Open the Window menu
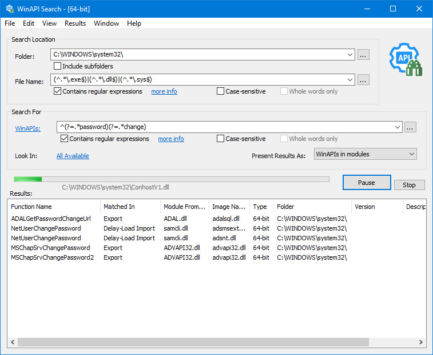The width and height of the screenshot is (433, 355). pyautogui.click(x=106, y=23)
